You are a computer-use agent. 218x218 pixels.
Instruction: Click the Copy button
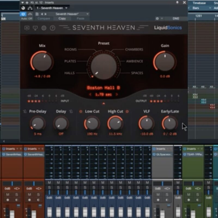[62, 19]
